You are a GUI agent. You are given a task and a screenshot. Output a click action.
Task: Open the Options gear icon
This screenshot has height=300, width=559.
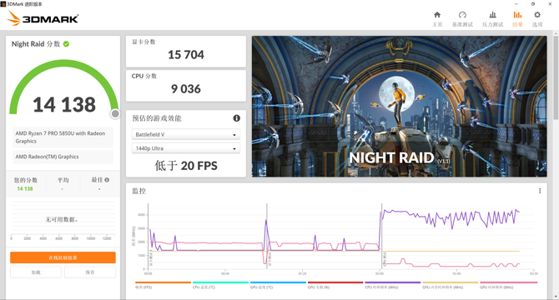(537, 15)
